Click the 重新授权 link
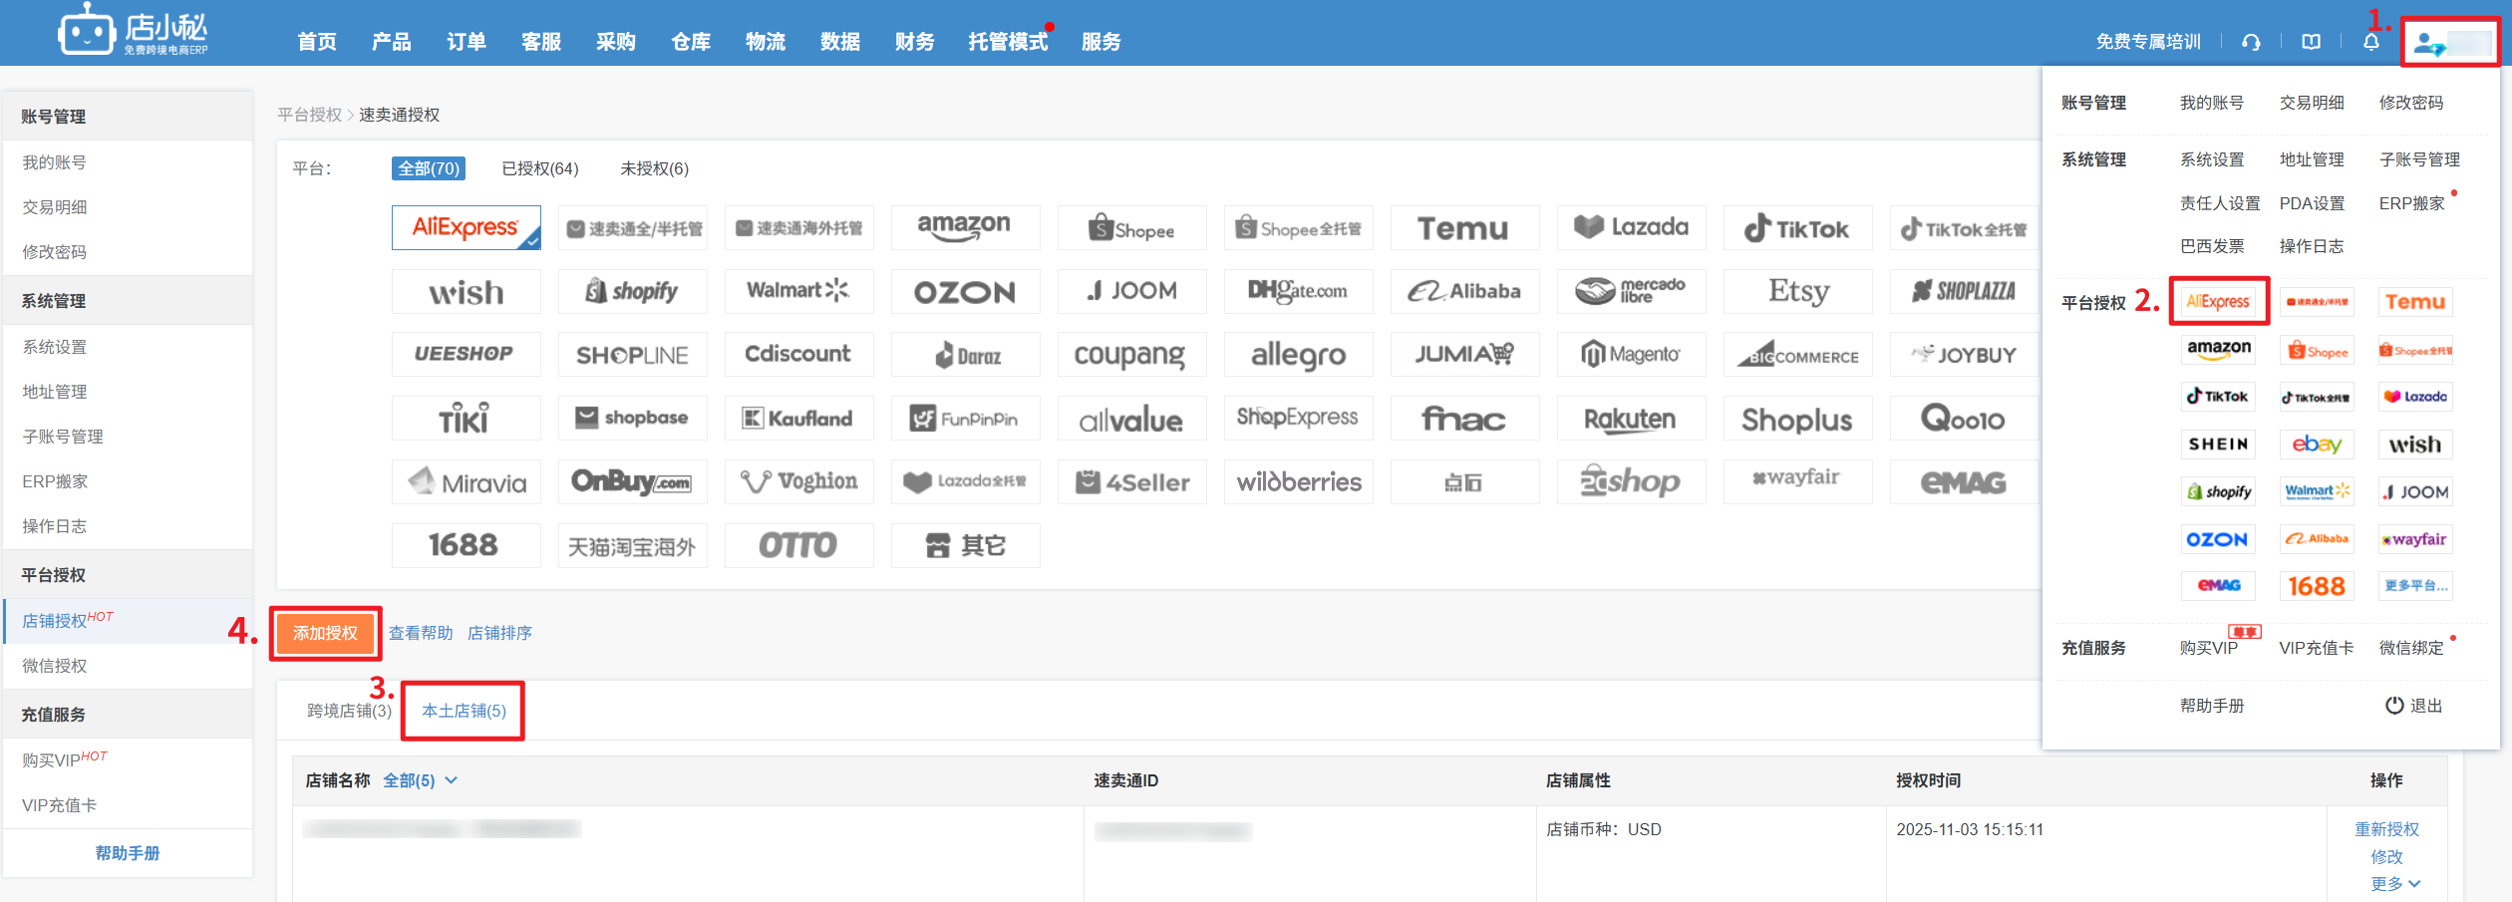This screenshot has height=902, width=2512. click(x=2386, y=829)
